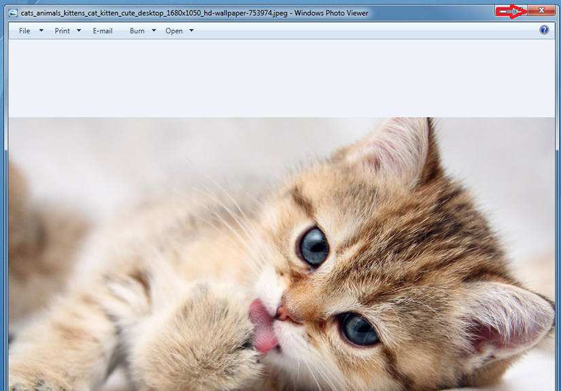
Task: Expand the Open dropdown arrow
Action: pyautogui.click(x=191, y=31)
